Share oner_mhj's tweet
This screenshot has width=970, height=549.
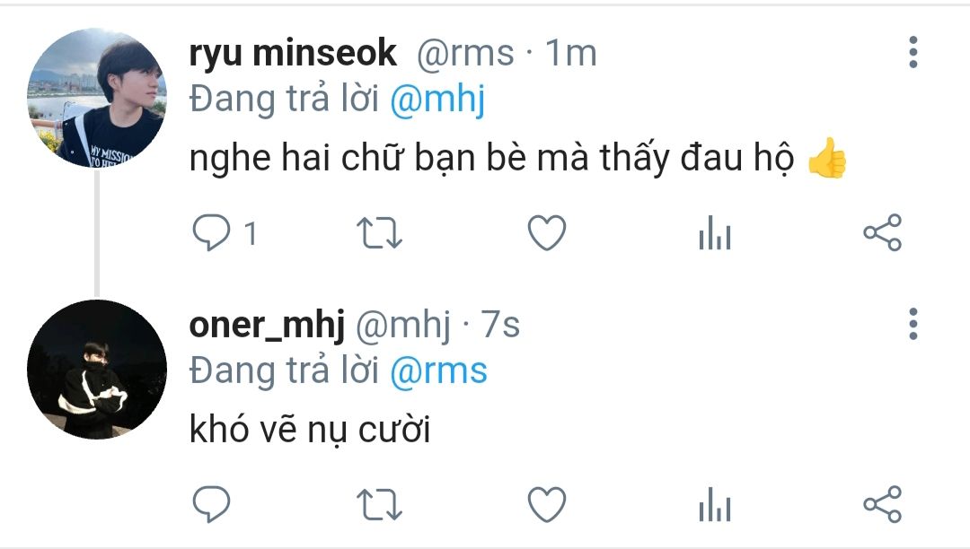(882, 504)
